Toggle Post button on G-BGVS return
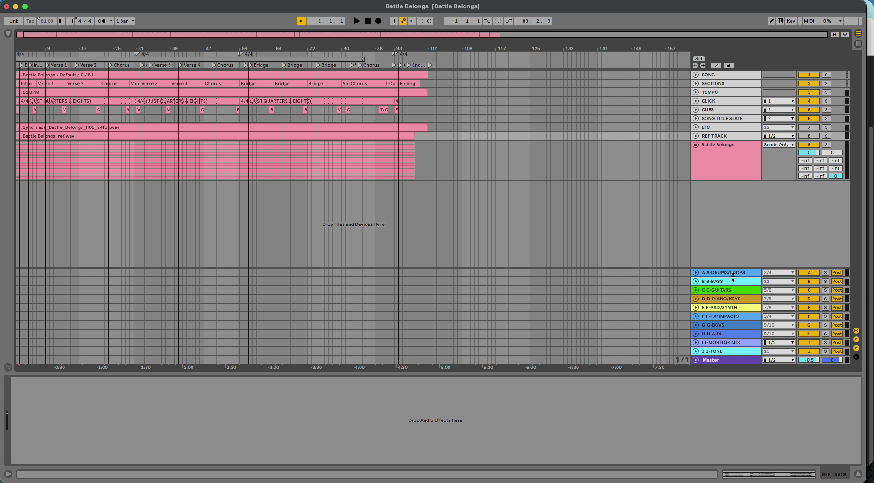Viewport: 874px width, 483px height. 837,325
